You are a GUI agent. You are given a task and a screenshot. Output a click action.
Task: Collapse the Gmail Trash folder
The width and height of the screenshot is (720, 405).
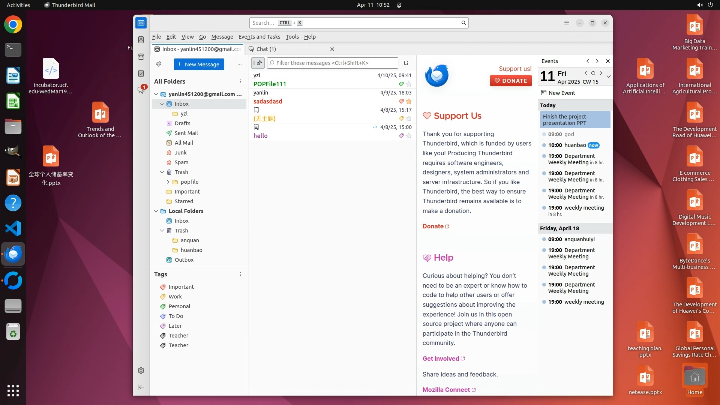click(x=162, y=172)
